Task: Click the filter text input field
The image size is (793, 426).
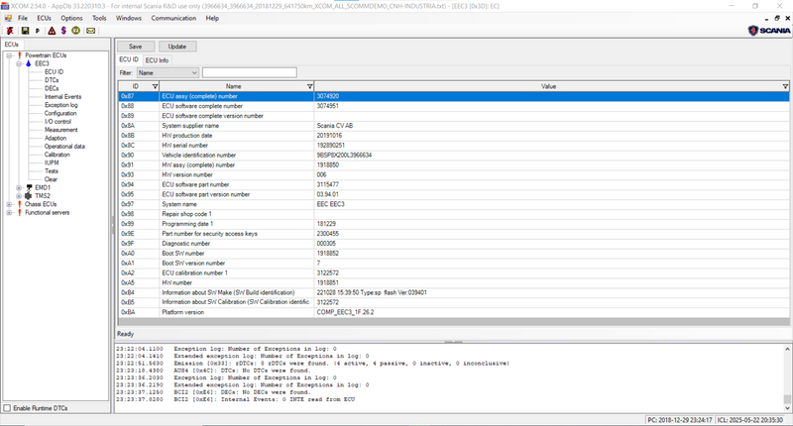Action: 250,72
